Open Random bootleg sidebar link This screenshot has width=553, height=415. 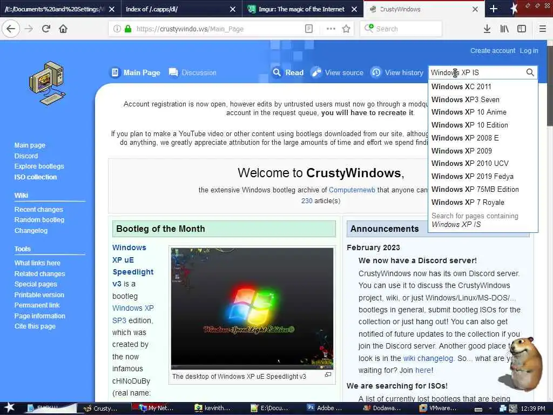[x=39, y=220]
